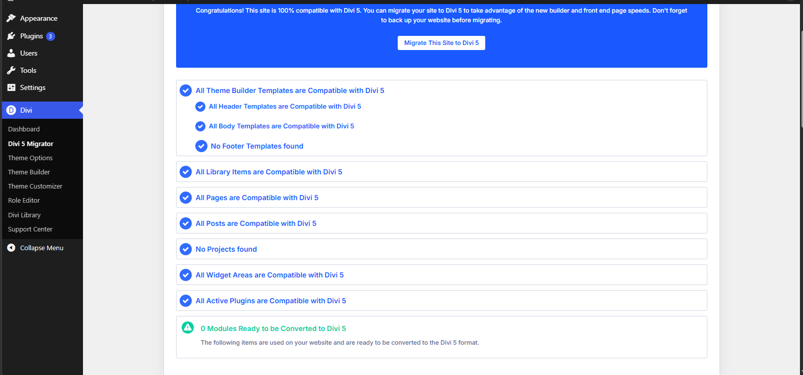
Task: Click the Users person icon
Action: (x=11, y=53)
